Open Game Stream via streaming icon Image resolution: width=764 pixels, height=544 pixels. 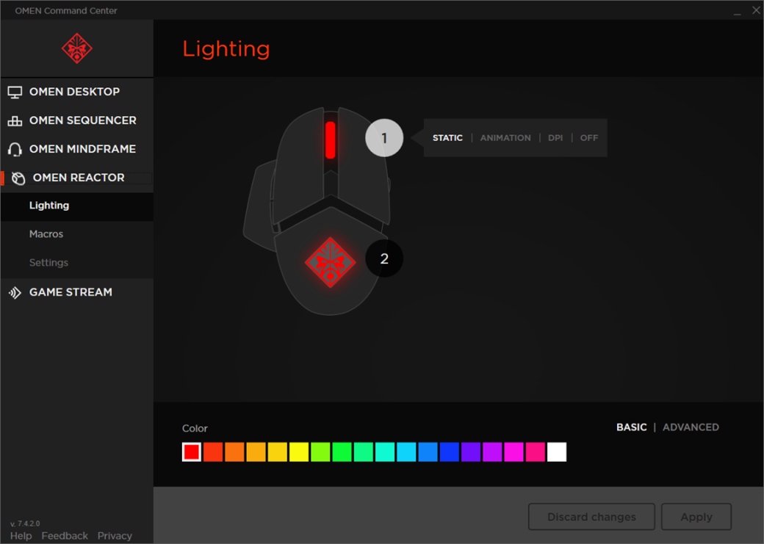tap(15, 293)
